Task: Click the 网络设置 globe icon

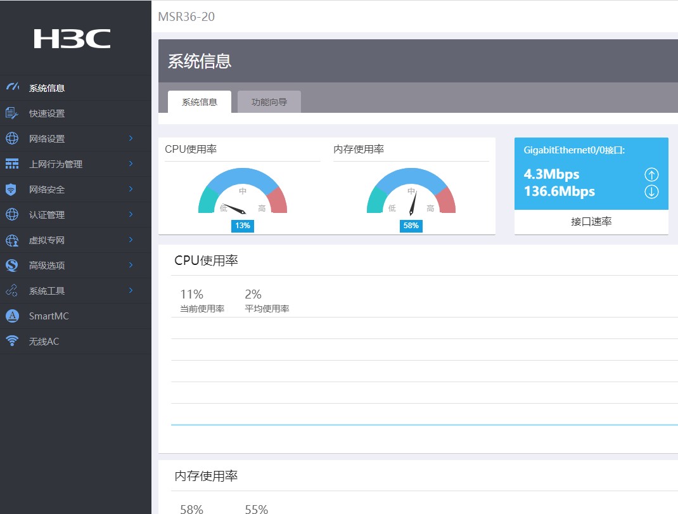Action: point(11,138)
